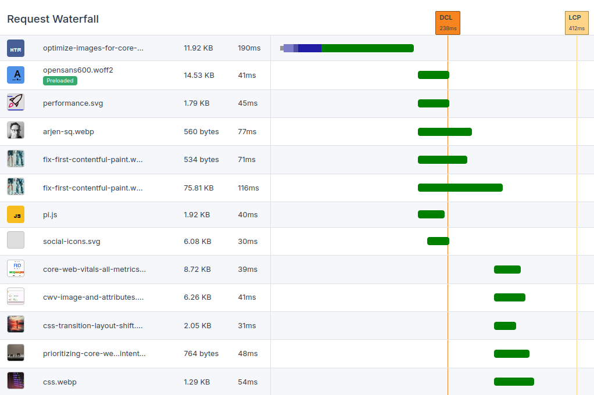Open the cwv-image-and-attributes request row
Screen dimensions: 594x395
[x=93, y=297]
